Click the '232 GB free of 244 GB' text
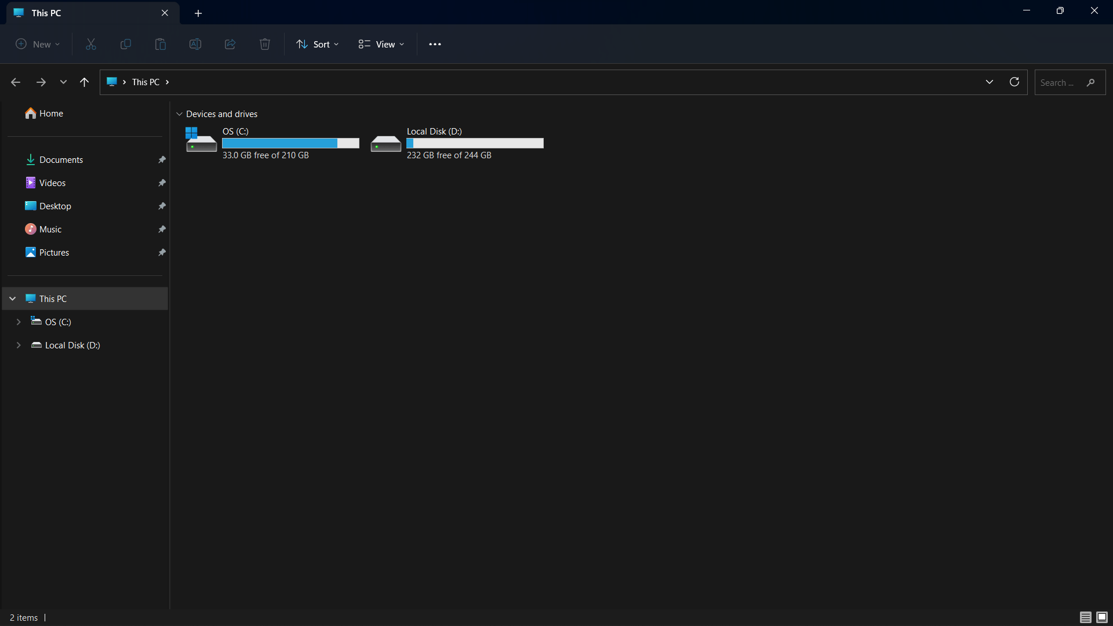The width and height of the screenshot is (1113, 626). [449, 155]
